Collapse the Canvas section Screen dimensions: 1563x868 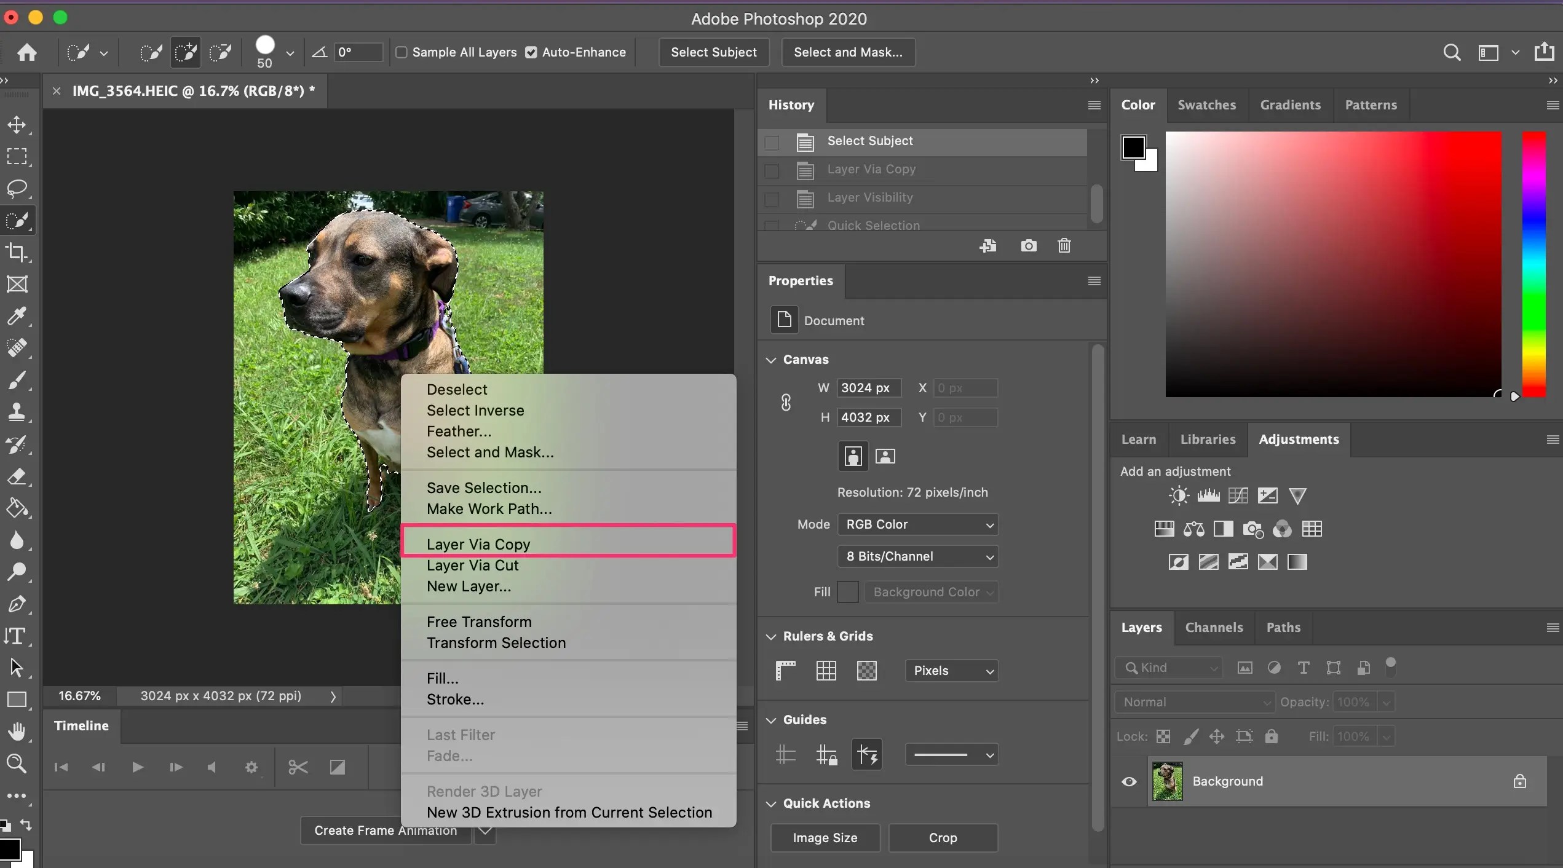(771, 360)
